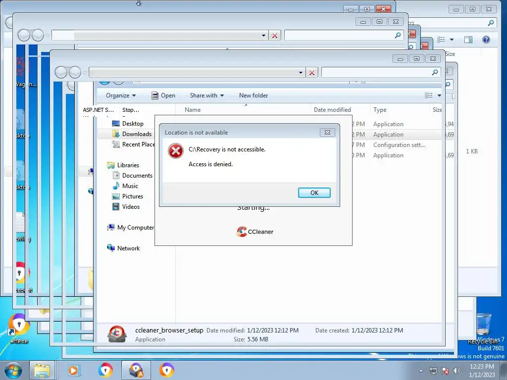This screenshot has height=380, width=507.
Task: Close the Location is not available dialog
Action: tap(327, 132)
